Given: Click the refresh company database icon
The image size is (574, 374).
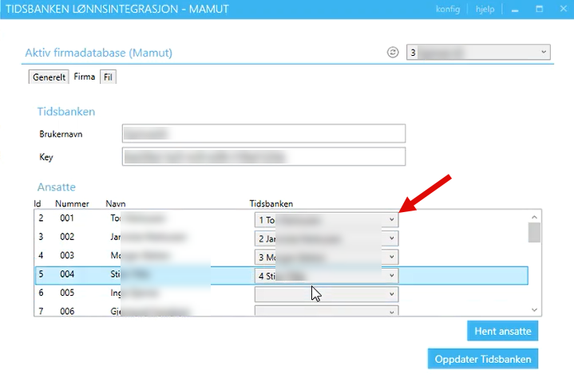Looking at the screenshot, I should click(393, 53).
